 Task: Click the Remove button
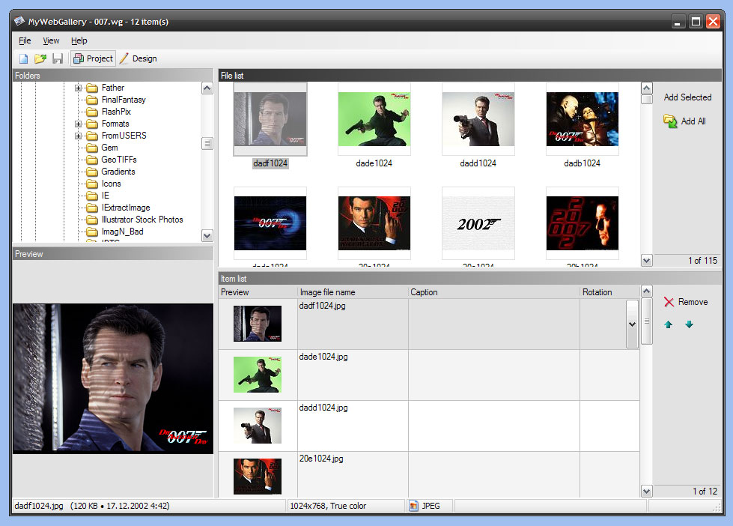tap(686, 302)
